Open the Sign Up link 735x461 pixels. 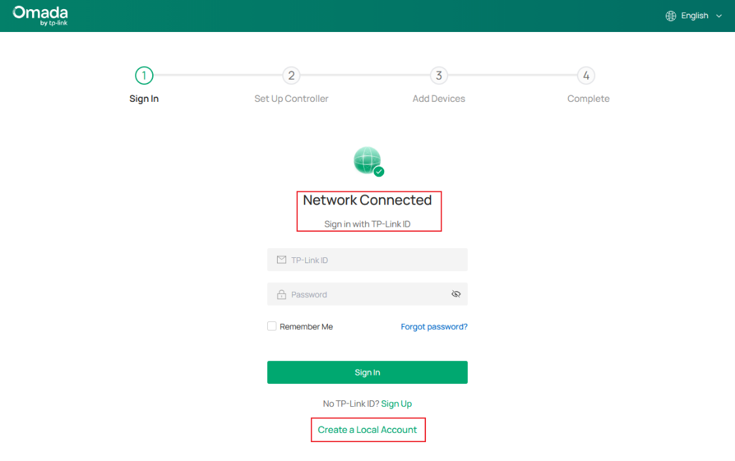(397, 404)
